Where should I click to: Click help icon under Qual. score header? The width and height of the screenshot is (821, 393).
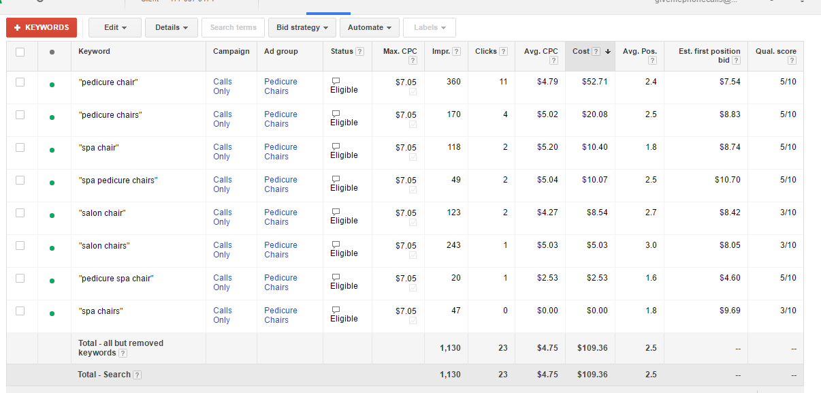pos(792,61)
